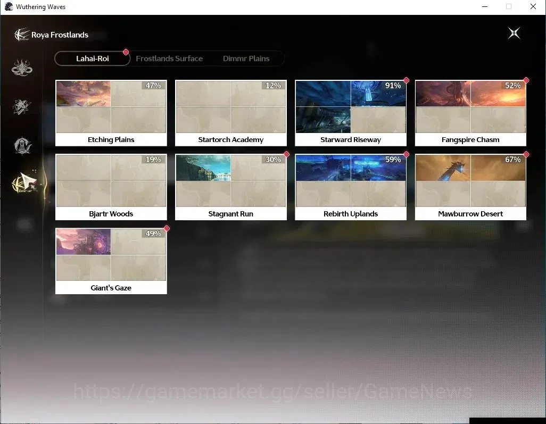Screen dimensions: 546x424
Task: Click the 52% label on Fangspire Chasm
Action: (x=512, y=86)
